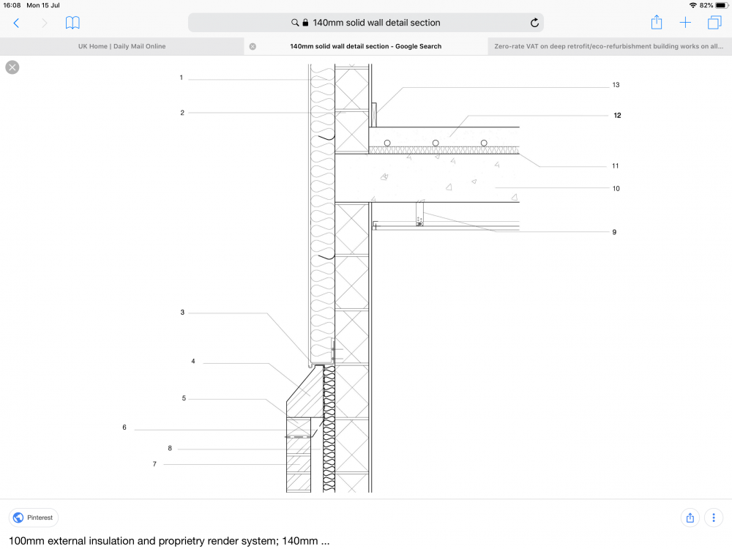This screenshot has height=549, width=732.
Task: Open the Pinterest source link
Action: [34, 518]
